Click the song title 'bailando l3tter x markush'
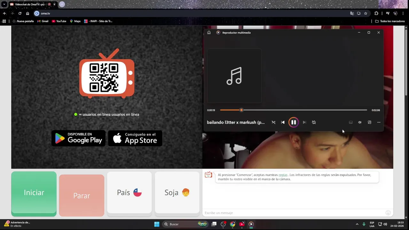 tap(236, 122)
